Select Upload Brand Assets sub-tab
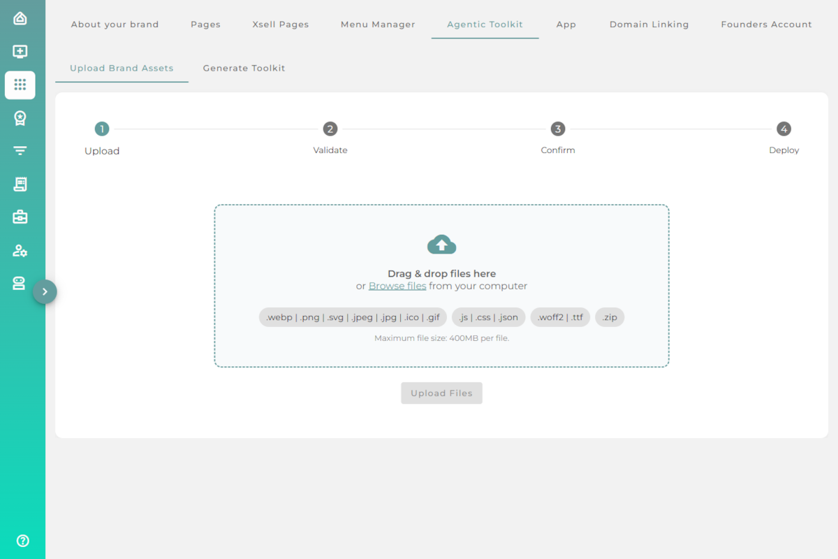This screenshot has width=838, height=559. 122,68
